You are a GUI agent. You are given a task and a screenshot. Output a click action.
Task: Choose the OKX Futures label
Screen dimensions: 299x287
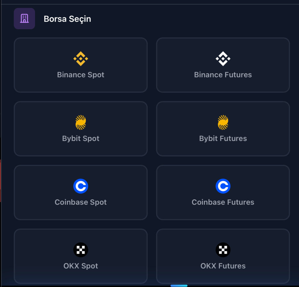pyautogui.click(x=223, y=266)
